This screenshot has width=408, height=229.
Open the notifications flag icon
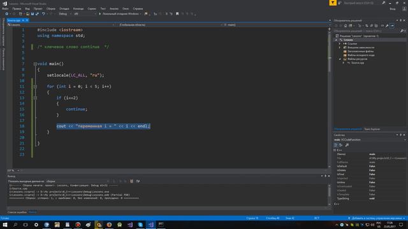pyautogui.click(x=333, y=3)
